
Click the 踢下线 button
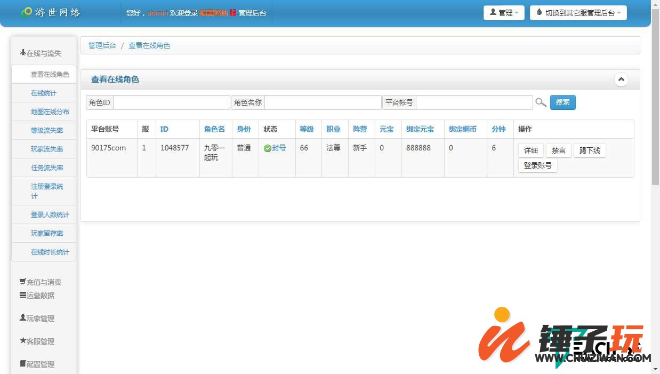pyautogui.click(x=590, y=151)
